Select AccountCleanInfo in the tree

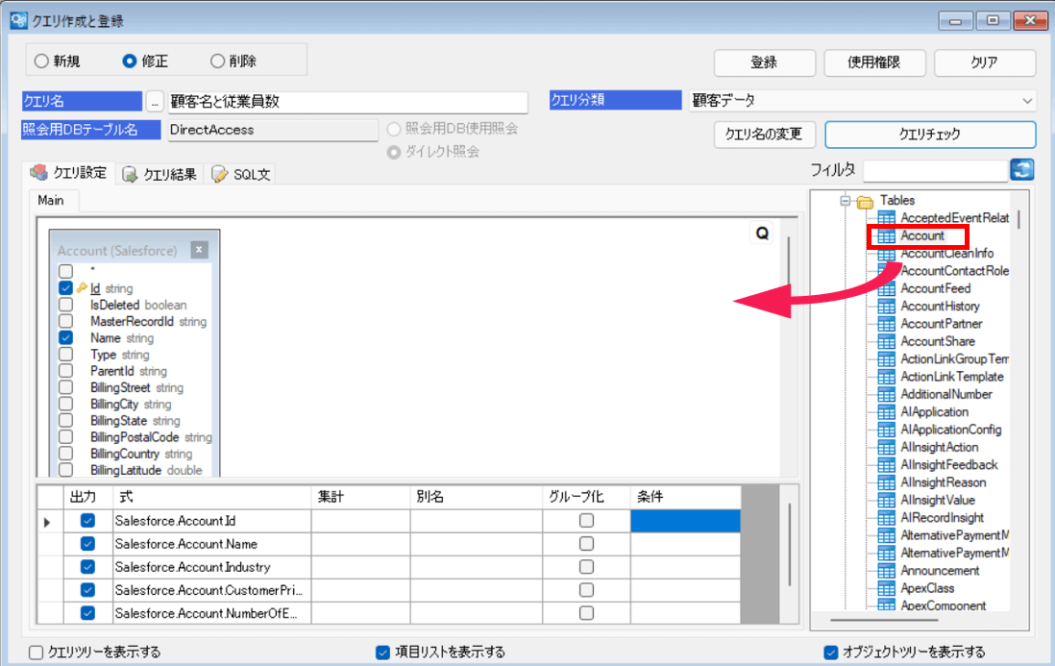click(x=946, y=253)
